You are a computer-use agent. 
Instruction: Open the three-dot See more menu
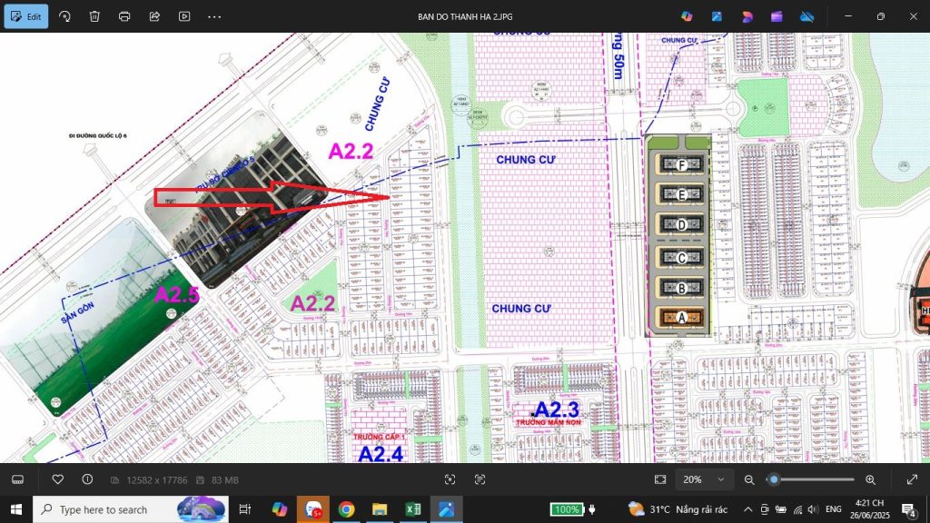click(x=214, y=16)
